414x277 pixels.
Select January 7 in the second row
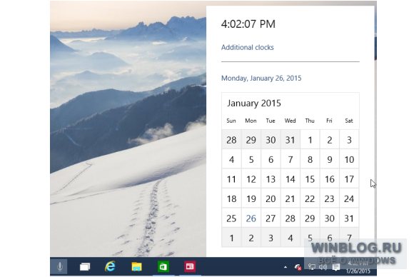(x=291, y=159)
